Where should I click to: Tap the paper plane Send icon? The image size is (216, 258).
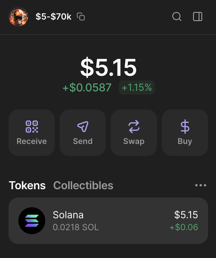point(83,127)
